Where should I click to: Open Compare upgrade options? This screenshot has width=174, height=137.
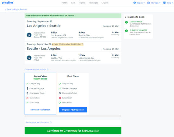pos(35,69)
